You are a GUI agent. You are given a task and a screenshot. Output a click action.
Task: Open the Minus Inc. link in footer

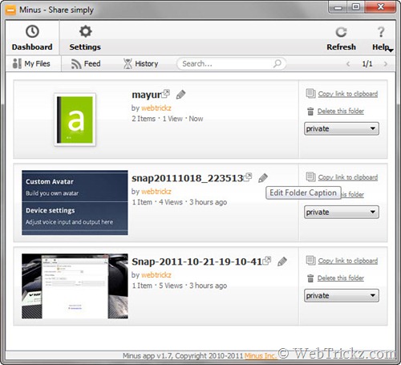(x=261, y=356)
